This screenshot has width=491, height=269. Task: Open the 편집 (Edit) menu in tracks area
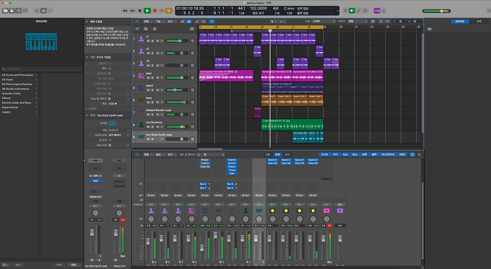[x=148, y=21]
